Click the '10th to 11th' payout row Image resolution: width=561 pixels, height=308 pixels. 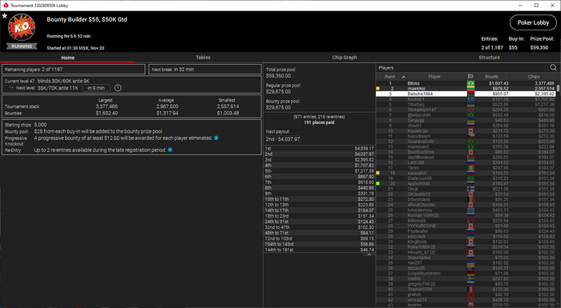319,199
